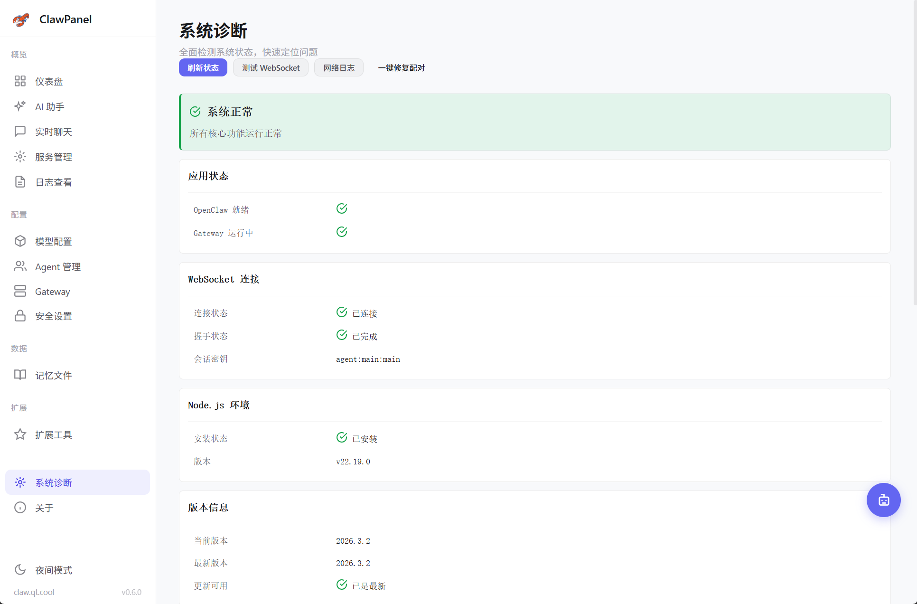Click the floating clipboard button bottom right

(883, 500)
